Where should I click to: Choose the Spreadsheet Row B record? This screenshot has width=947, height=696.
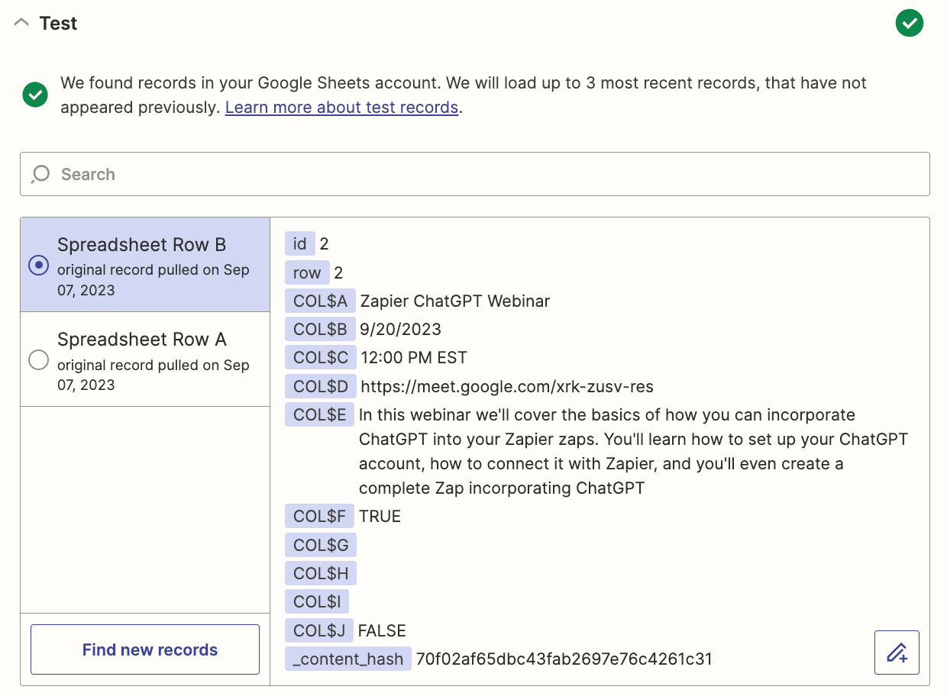[145, 265]
